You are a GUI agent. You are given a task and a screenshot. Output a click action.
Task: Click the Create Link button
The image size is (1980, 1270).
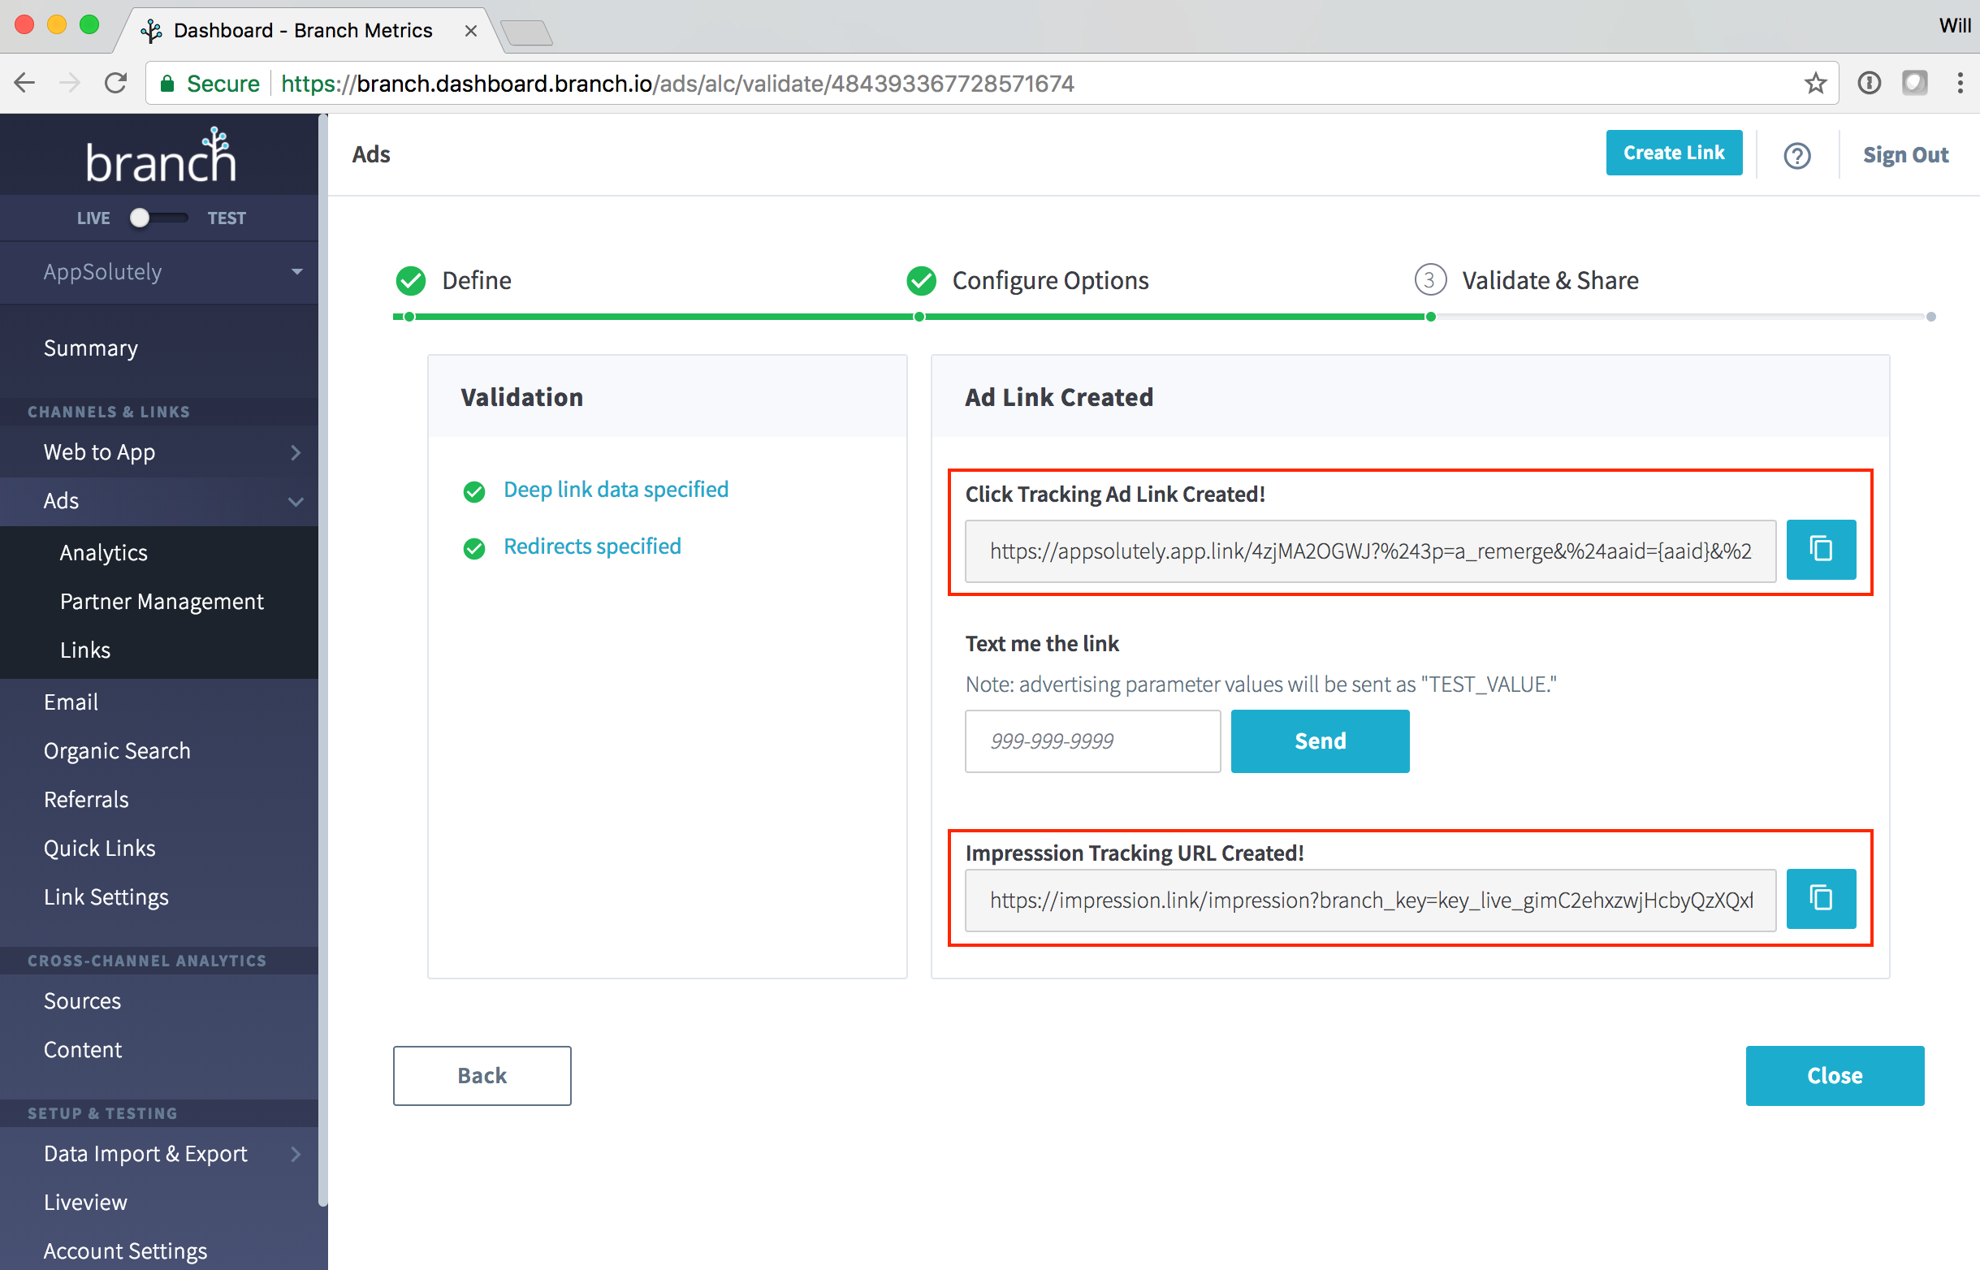pos(1673,153)
